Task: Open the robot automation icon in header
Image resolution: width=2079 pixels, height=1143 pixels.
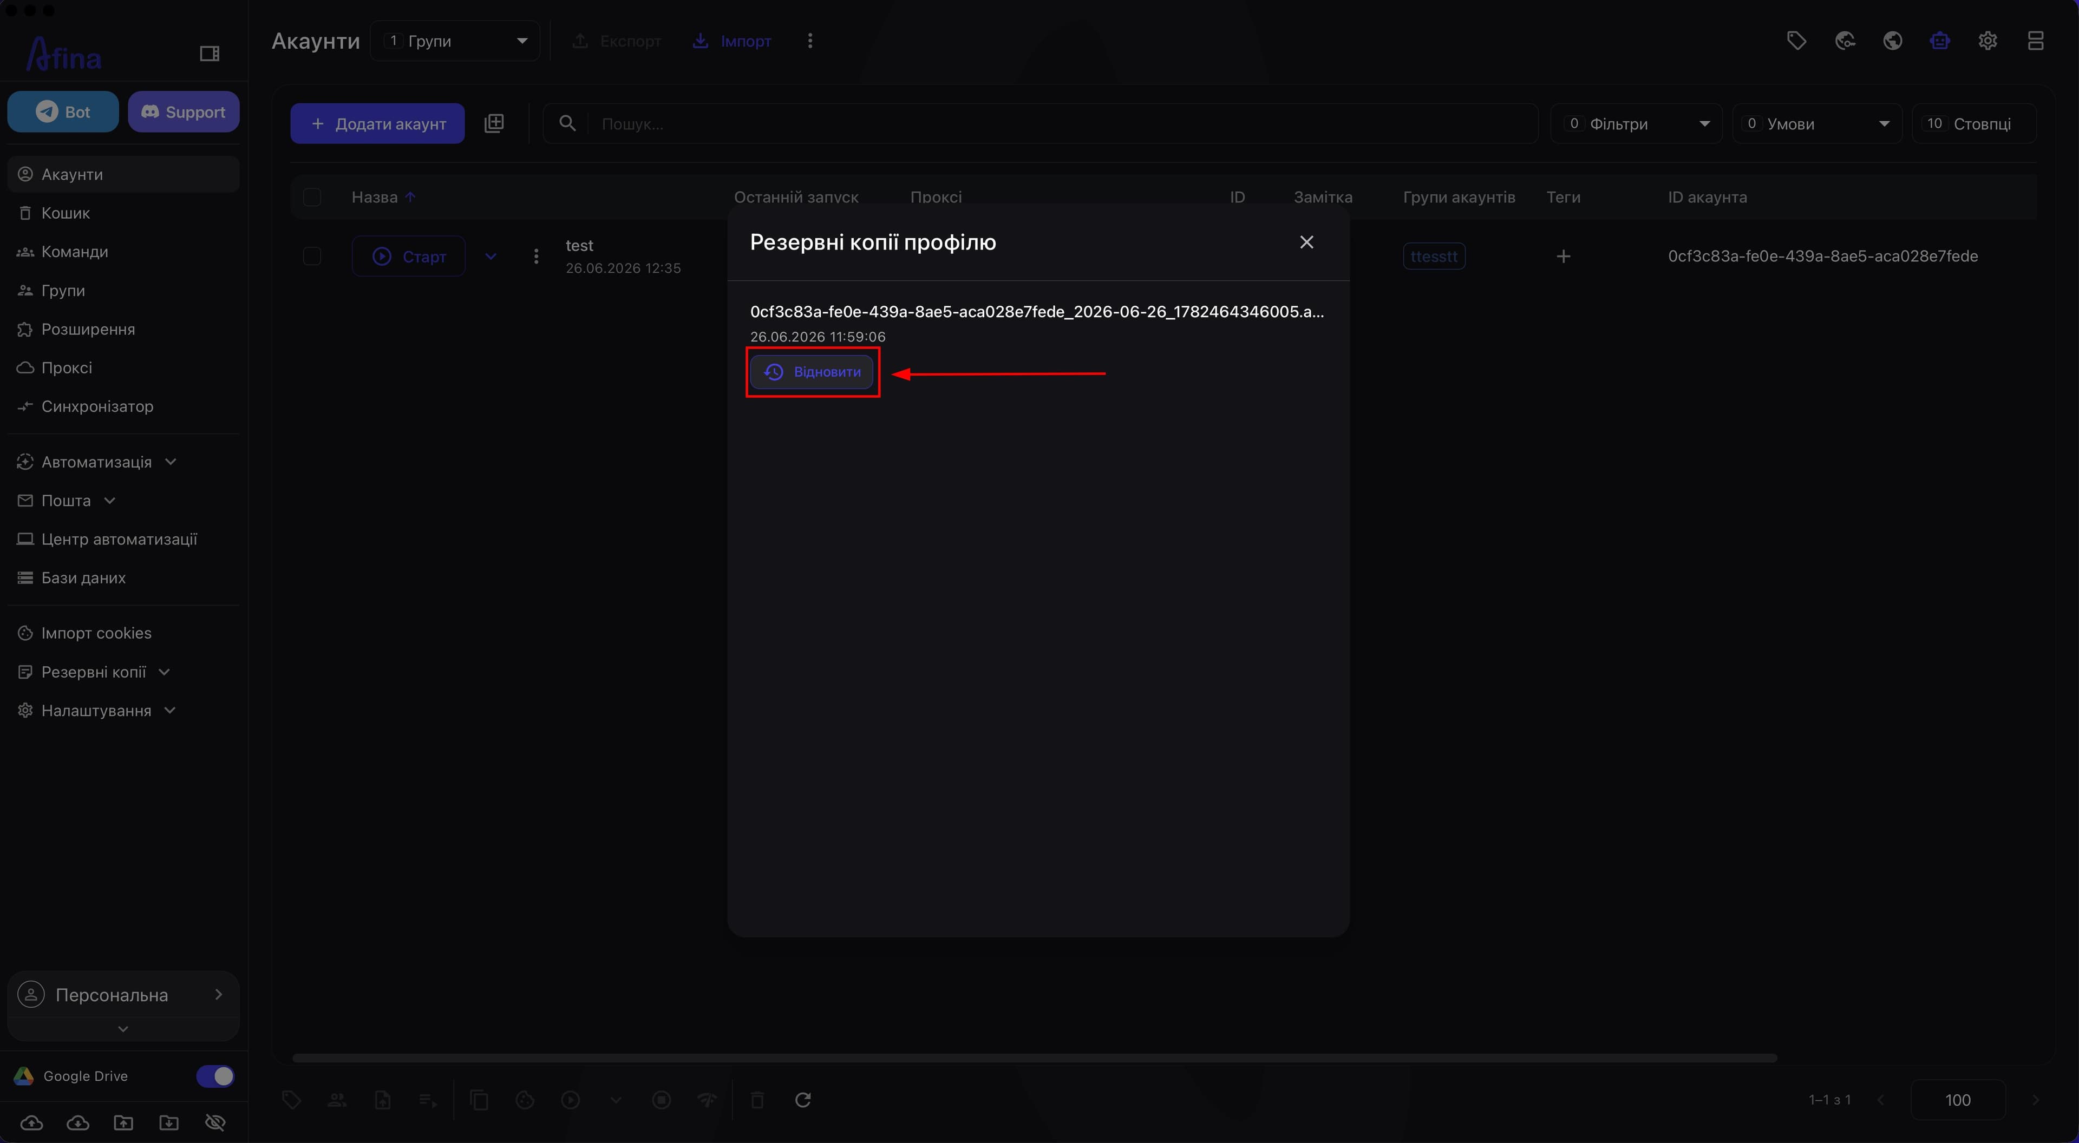Action: click(1940, 41)
